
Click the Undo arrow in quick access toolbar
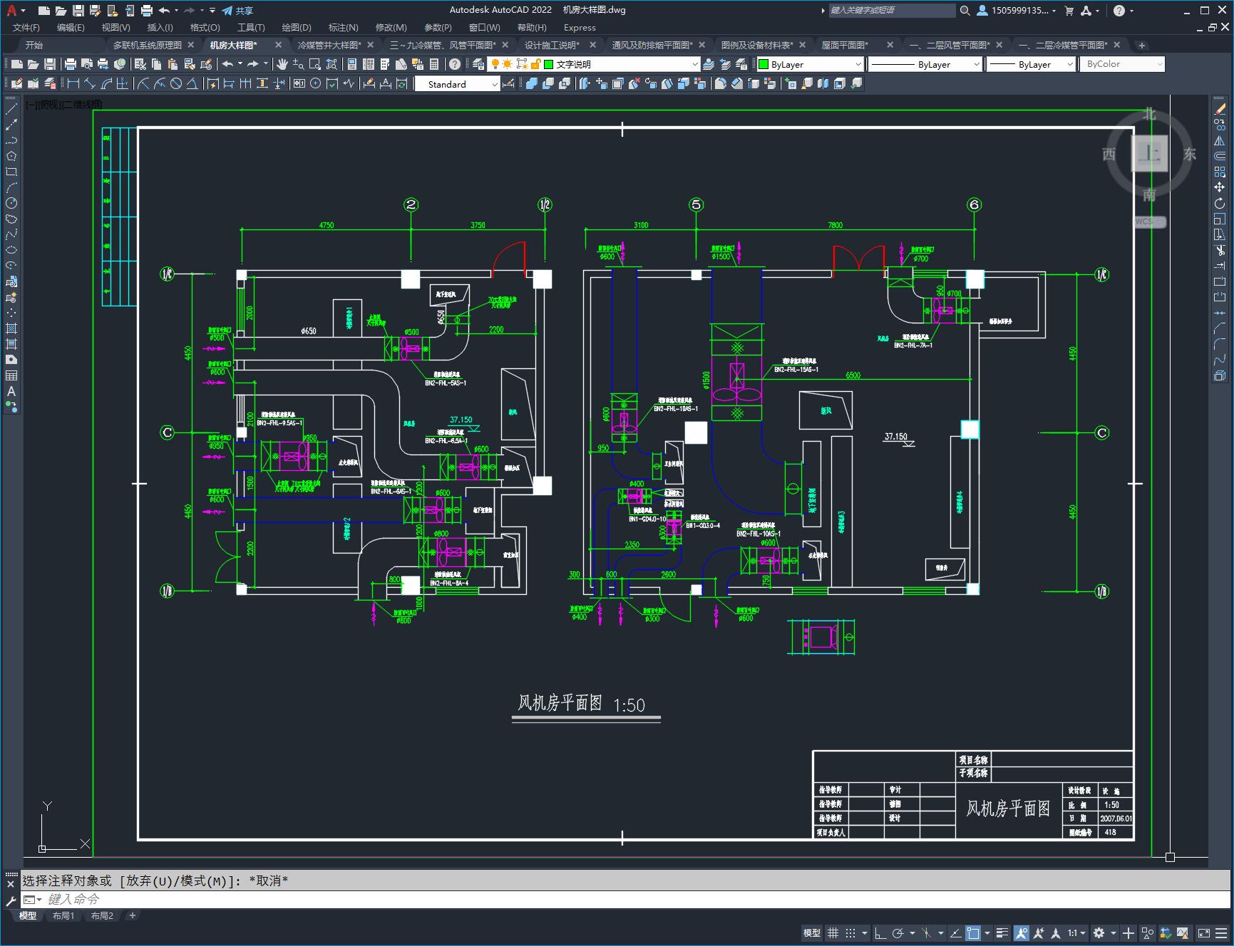(x=165, y=11)
